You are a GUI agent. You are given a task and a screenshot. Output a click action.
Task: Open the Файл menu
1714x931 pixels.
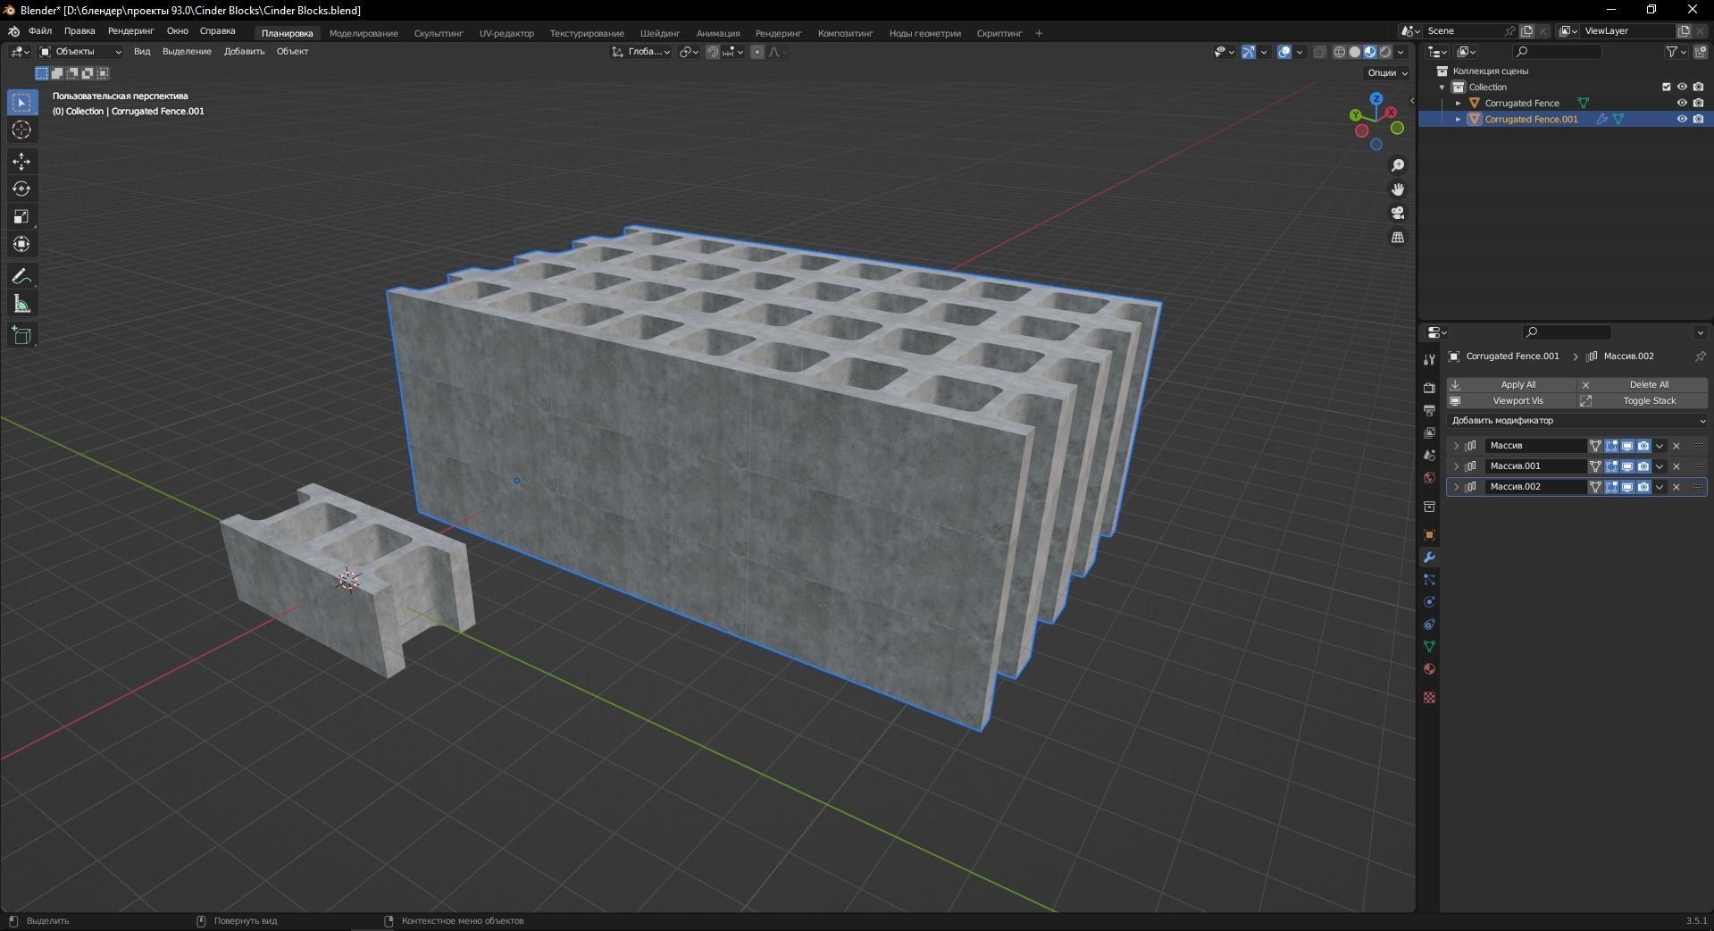(40, 31)
